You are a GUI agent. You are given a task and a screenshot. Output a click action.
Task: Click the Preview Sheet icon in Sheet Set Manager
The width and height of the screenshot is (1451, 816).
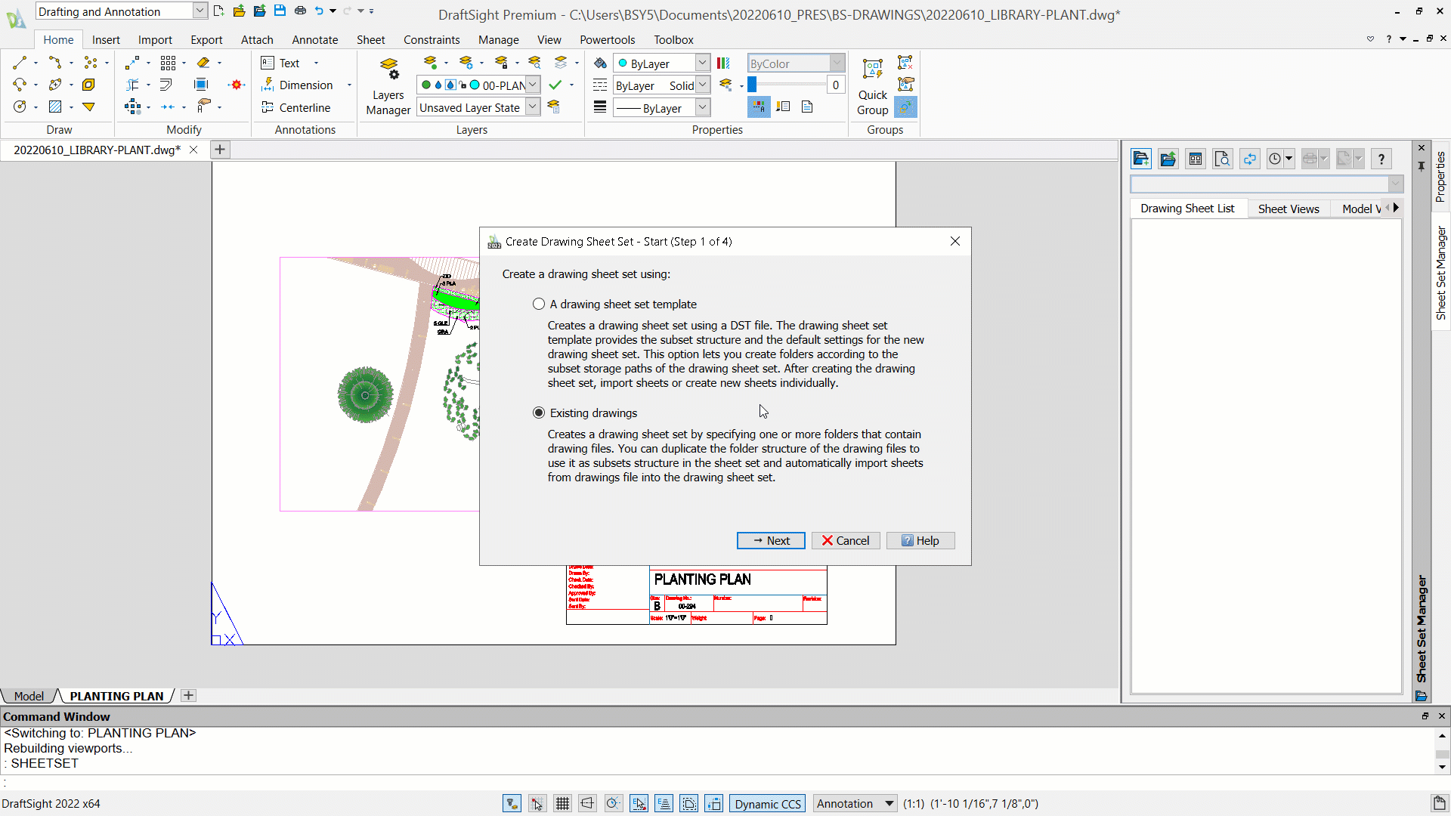1222,159
